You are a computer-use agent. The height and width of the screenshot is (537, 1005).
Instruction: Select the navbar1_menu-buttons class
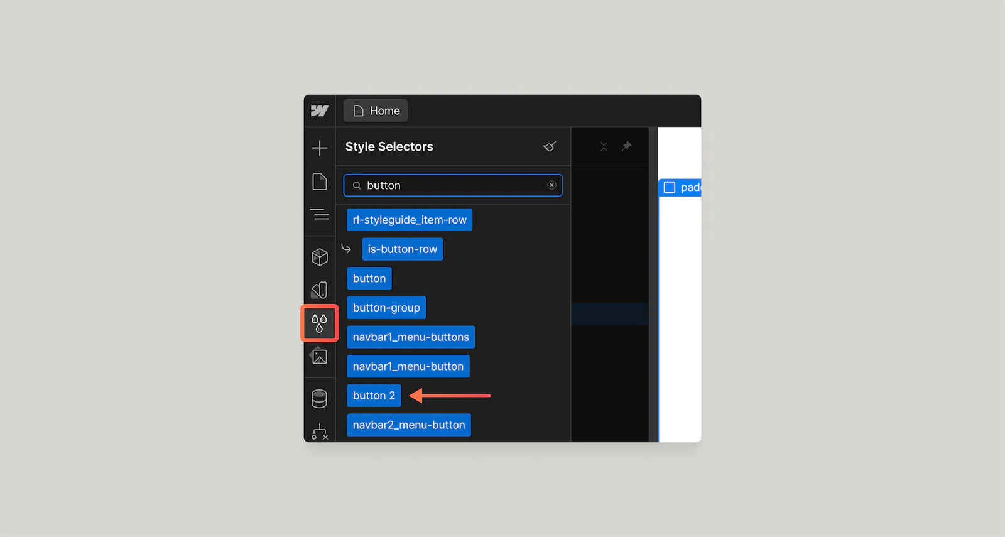coord(411,337)
